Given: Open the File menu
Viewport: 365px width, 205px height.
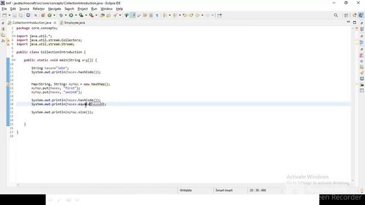Looking at the screenshot, I should 4,9.
